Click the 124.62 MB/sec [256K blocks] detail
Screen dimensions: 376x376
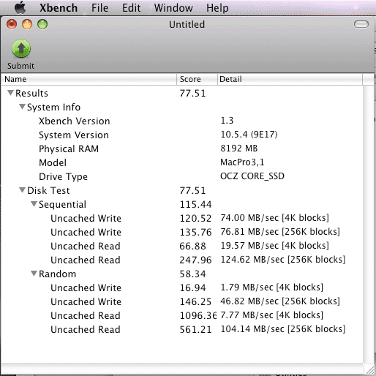283,260
